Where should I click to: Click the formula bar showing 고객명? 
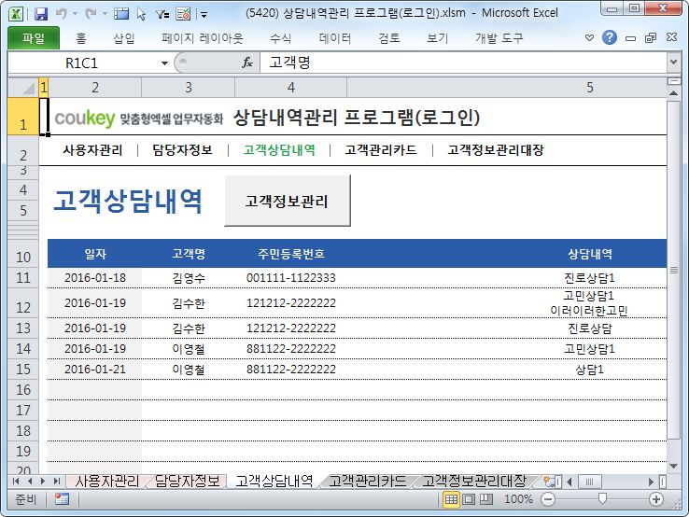(464, 63)
